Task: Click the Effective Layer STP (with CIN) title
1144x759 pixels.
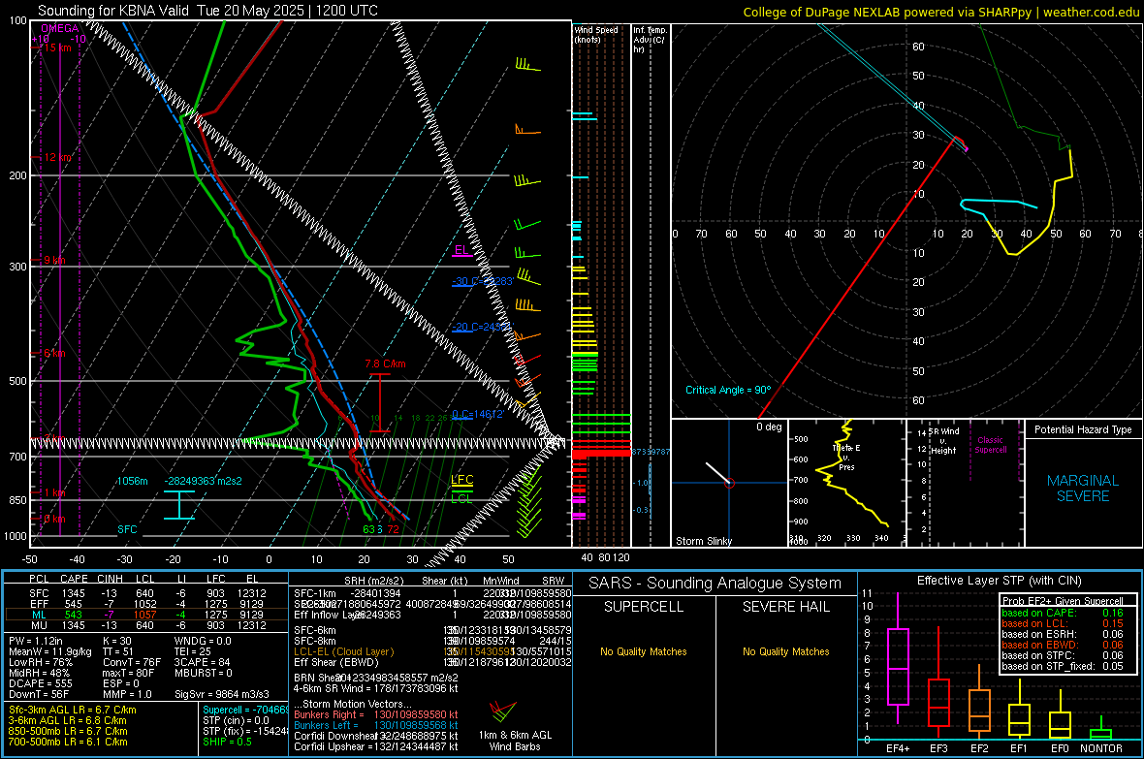Action: pyautogui.click(x=999, y=581)
